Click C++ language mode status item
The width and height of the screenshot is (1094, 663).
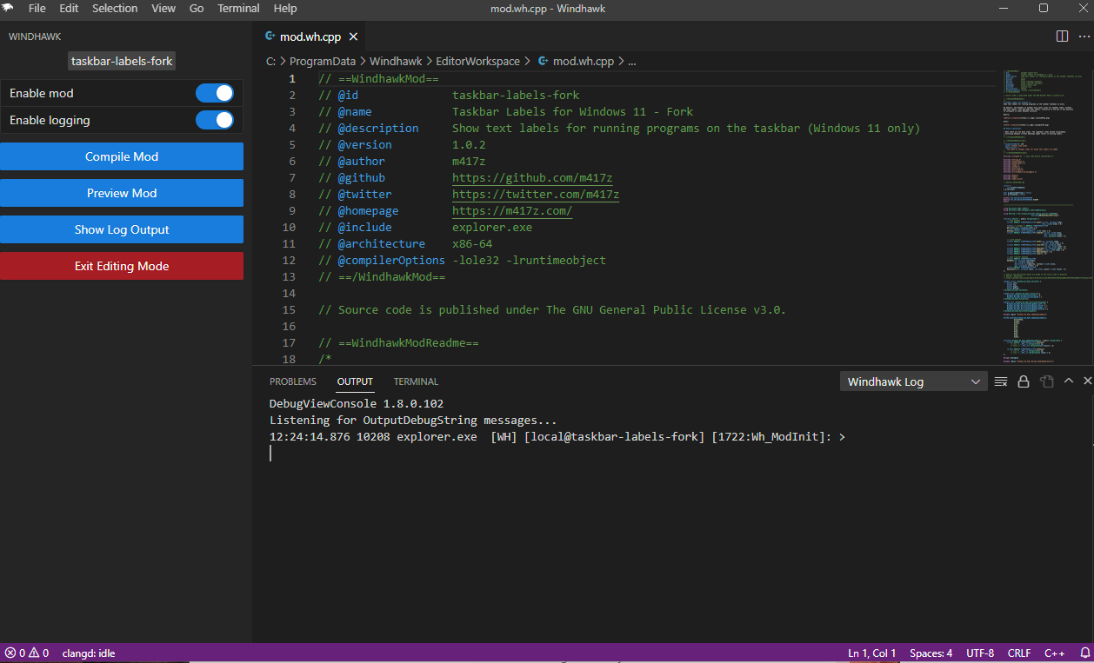[x=1055, y=653]
